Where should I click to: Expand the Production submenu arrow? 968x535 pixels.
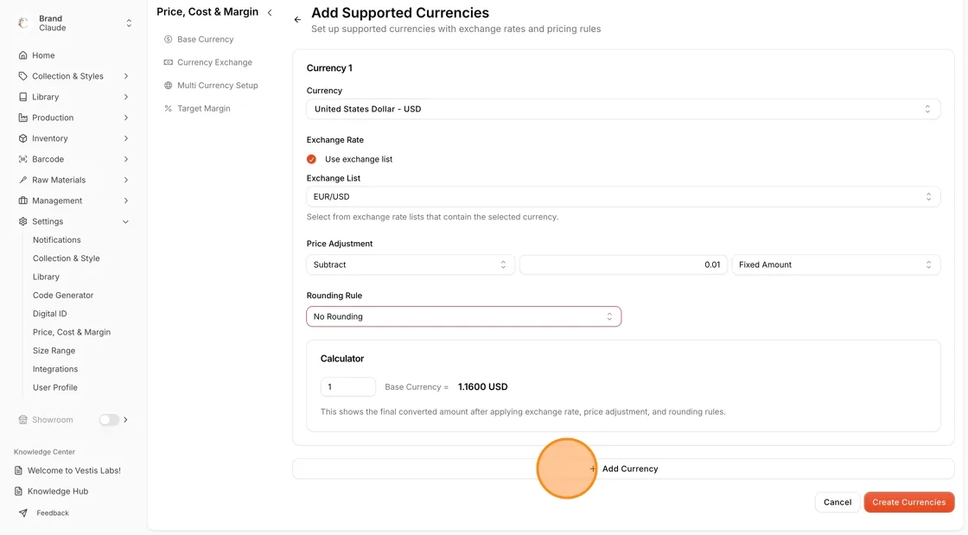pyautogui.click(x=126, y=118)
